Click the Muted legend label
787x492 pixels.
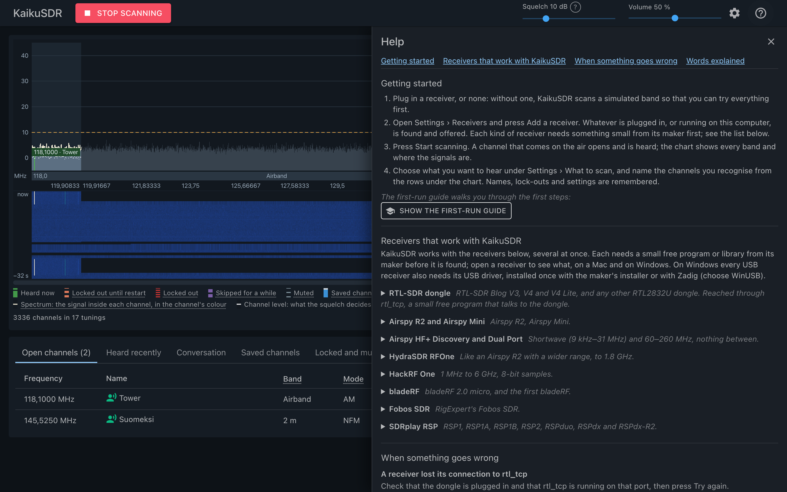tap(303, 293)
